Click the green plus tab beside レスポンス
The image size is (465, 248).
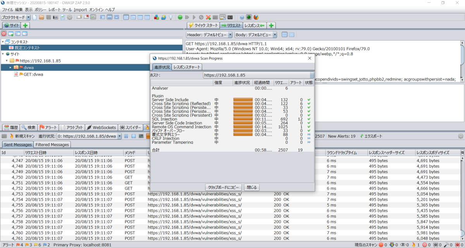tap(271, 25)
